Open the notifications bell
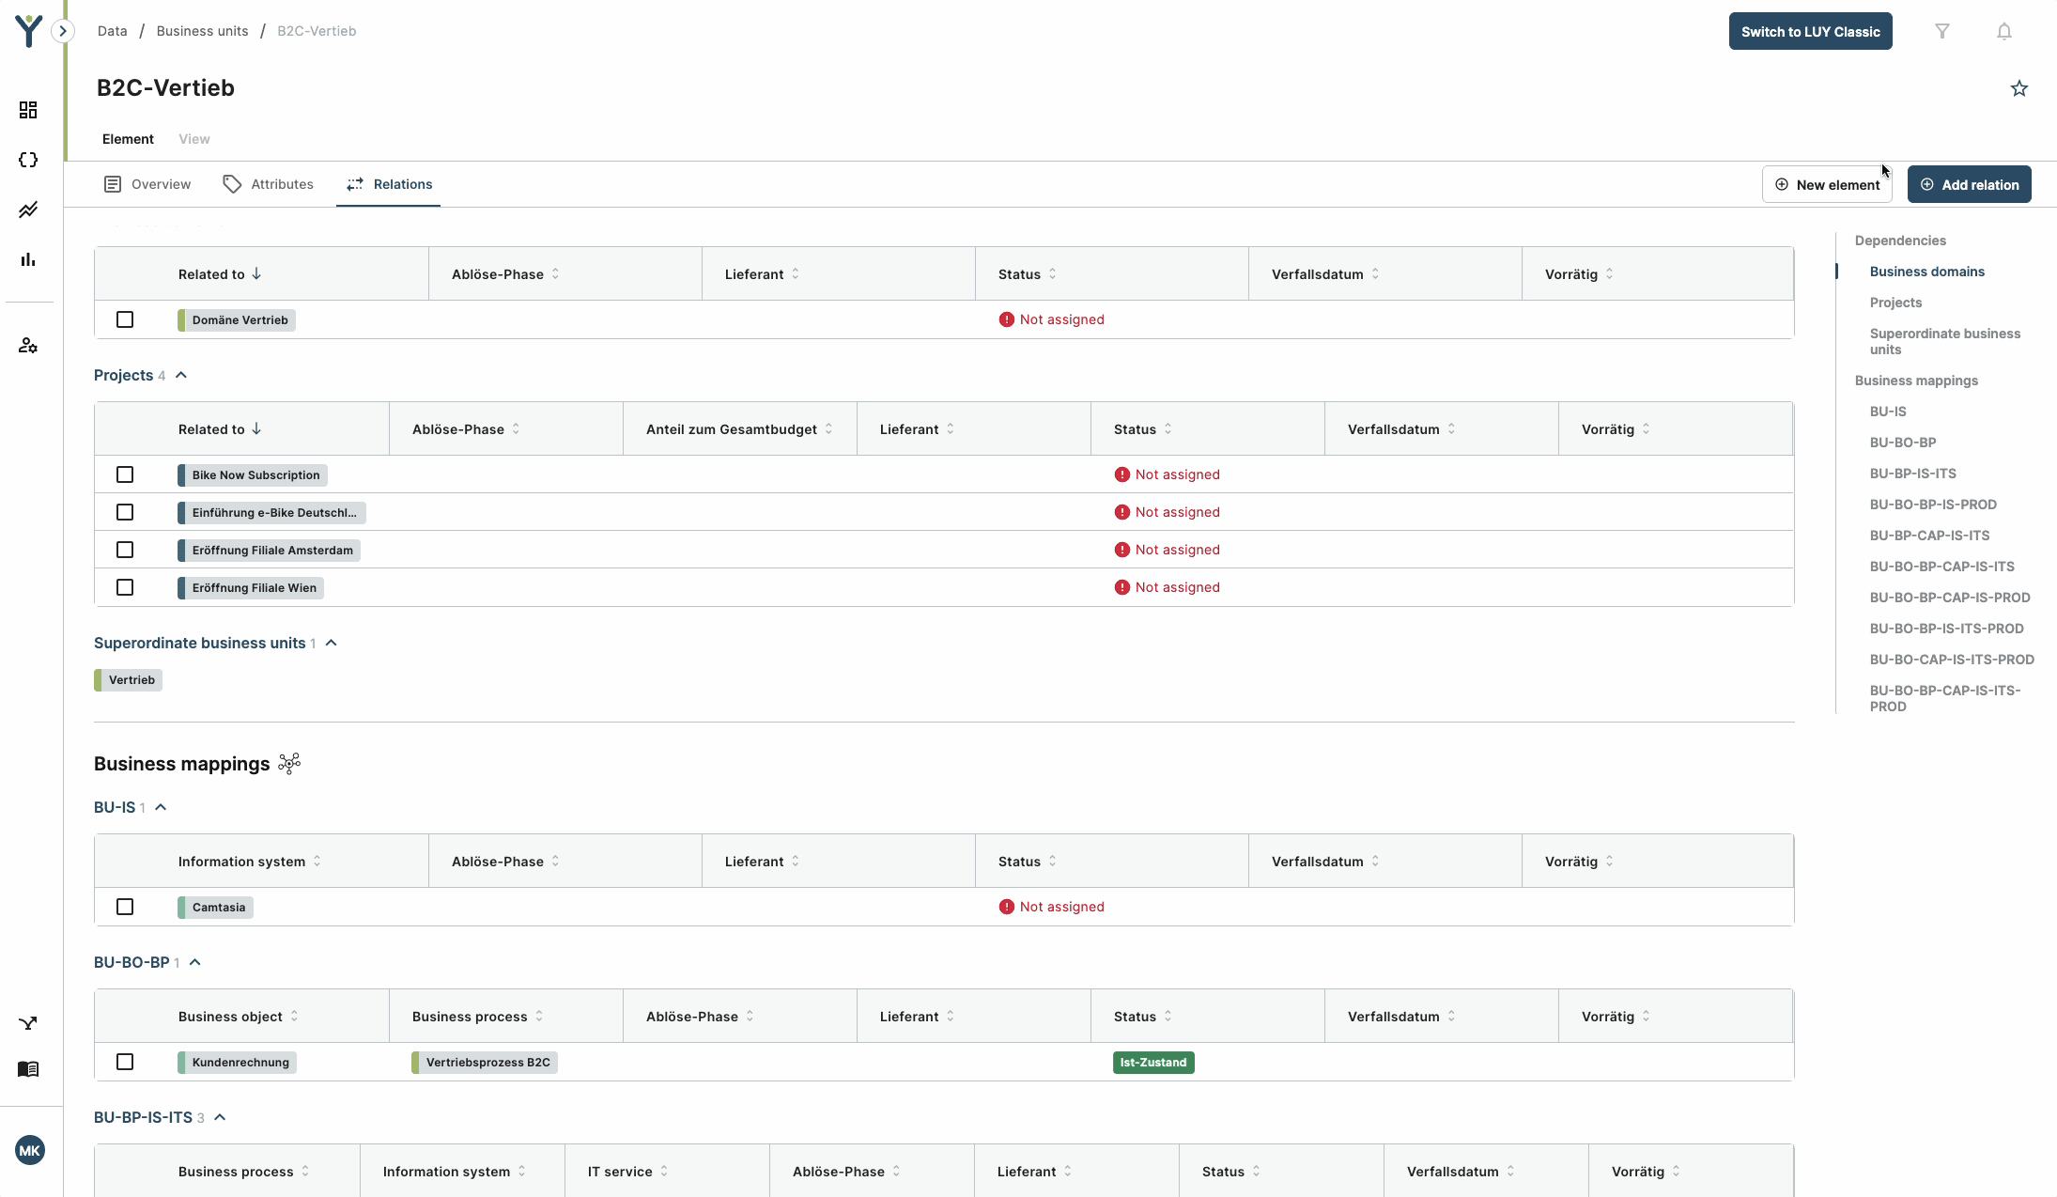Image resolution: width=2057 pixels, height=1197 pixels. tap(2003, 31)
